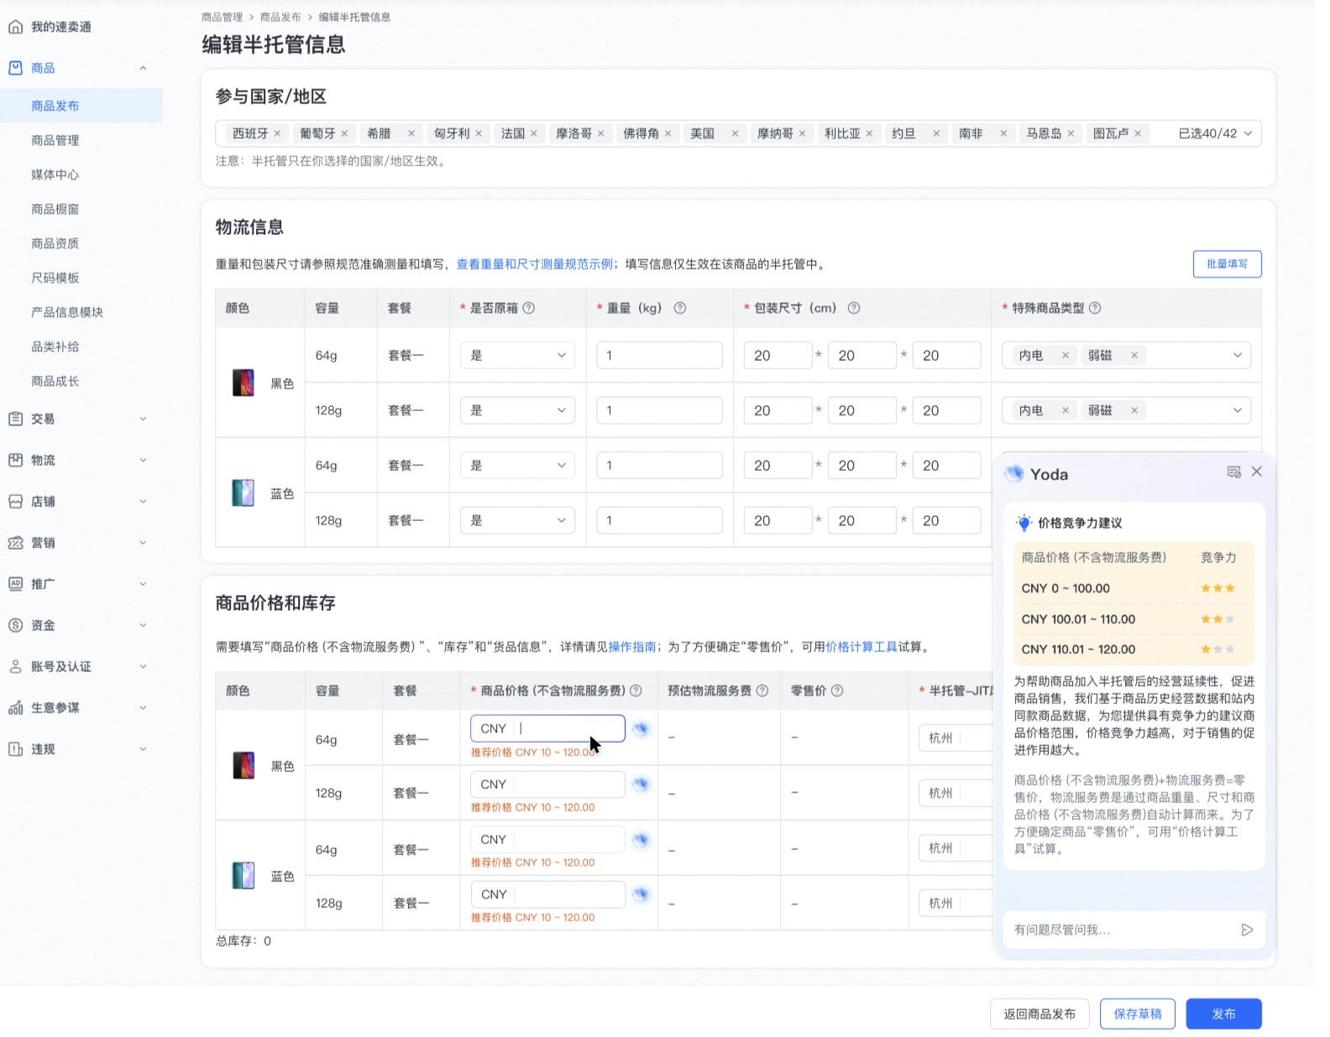Click help icon next to 零售价 header
This screenshot has height=1037, width=1330.
837,690
